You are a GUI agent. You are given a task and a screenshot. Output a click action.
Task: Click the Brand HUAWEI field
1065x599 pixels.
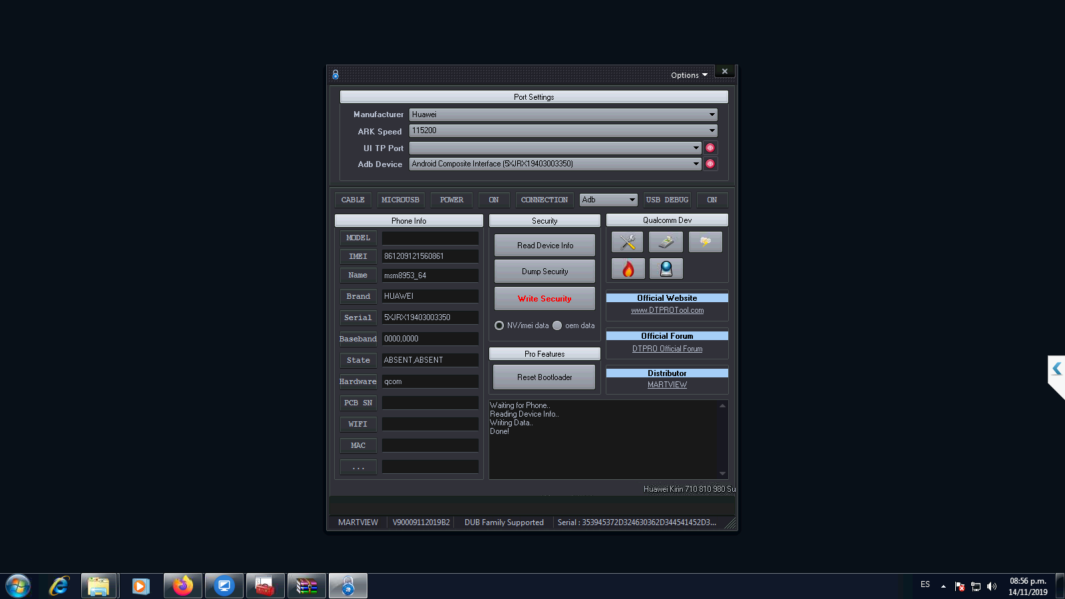[430, 296]
